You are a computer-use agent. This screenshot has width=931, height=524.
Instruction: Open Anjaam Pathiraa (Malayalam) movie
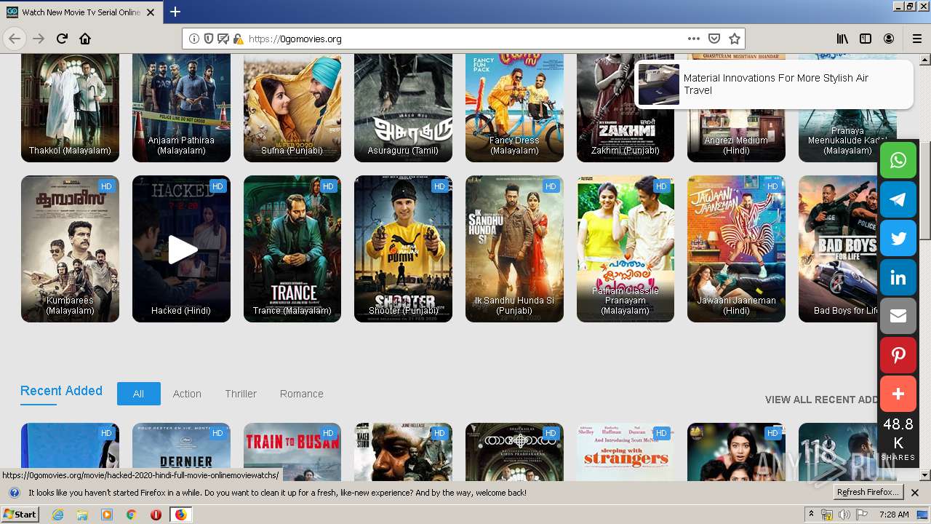(181, 108)
